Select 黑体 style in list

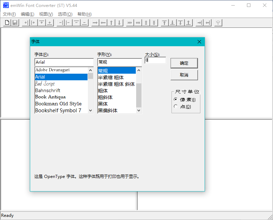pos(117,104)
